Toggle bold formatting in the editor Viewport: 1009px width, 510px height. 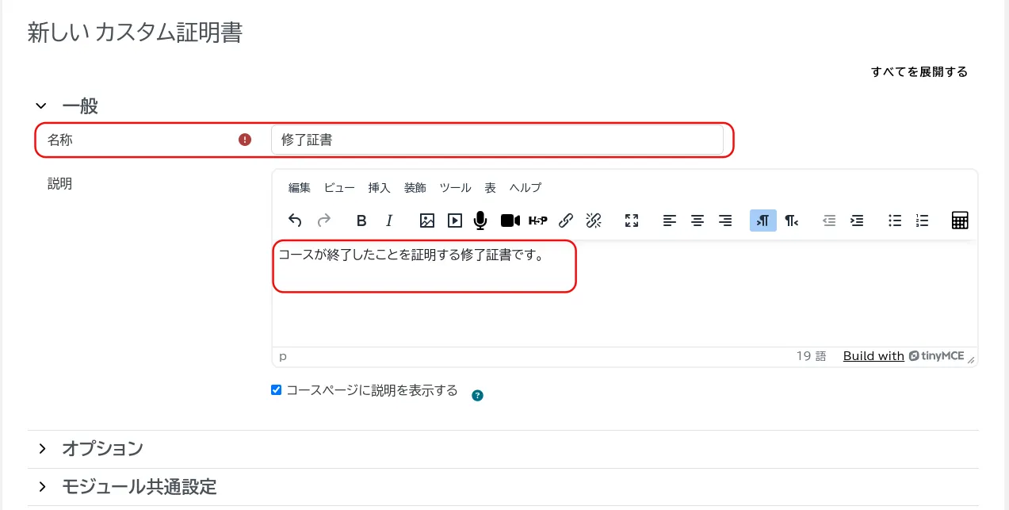point(361,220)
